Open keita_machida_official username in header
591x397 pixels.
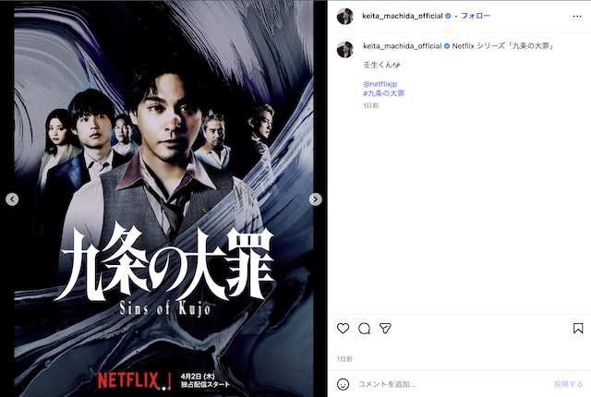(x=403, y=16)
